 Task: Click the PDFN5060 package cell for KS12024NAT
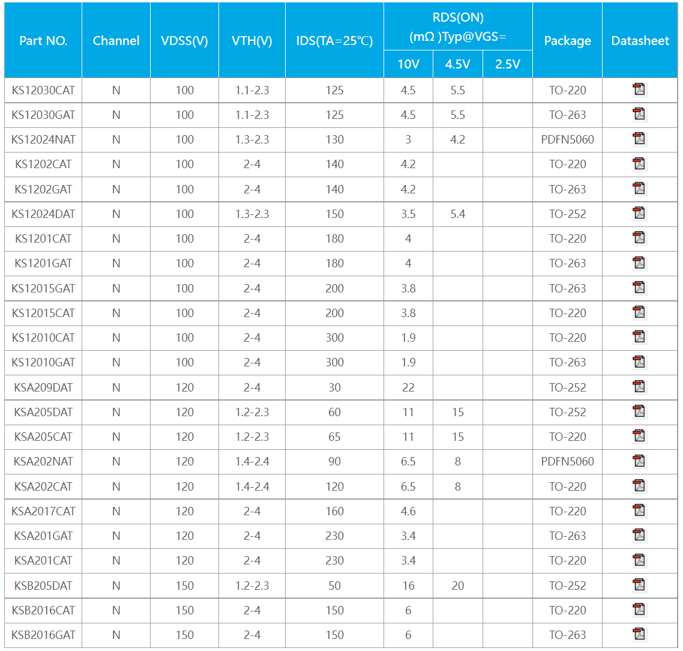tap(567, 139)
